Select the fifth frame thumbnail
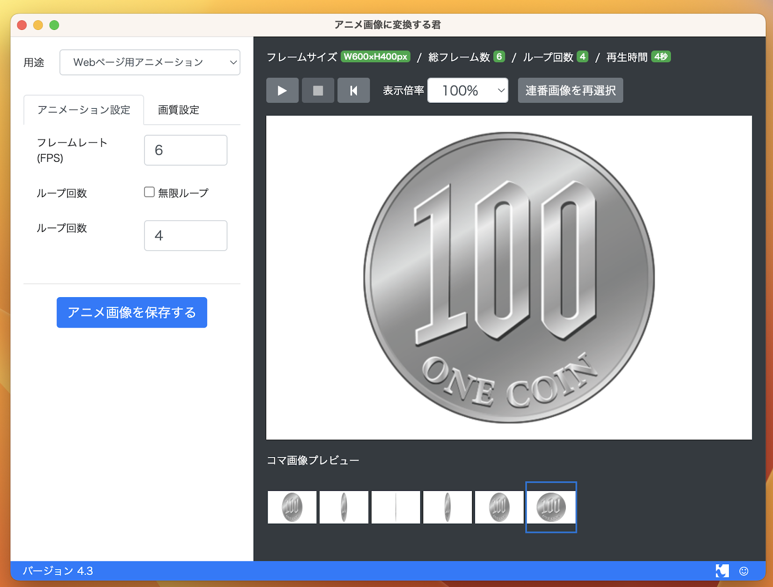This screenshot has height=587, width=773. [x=499, y=507]
